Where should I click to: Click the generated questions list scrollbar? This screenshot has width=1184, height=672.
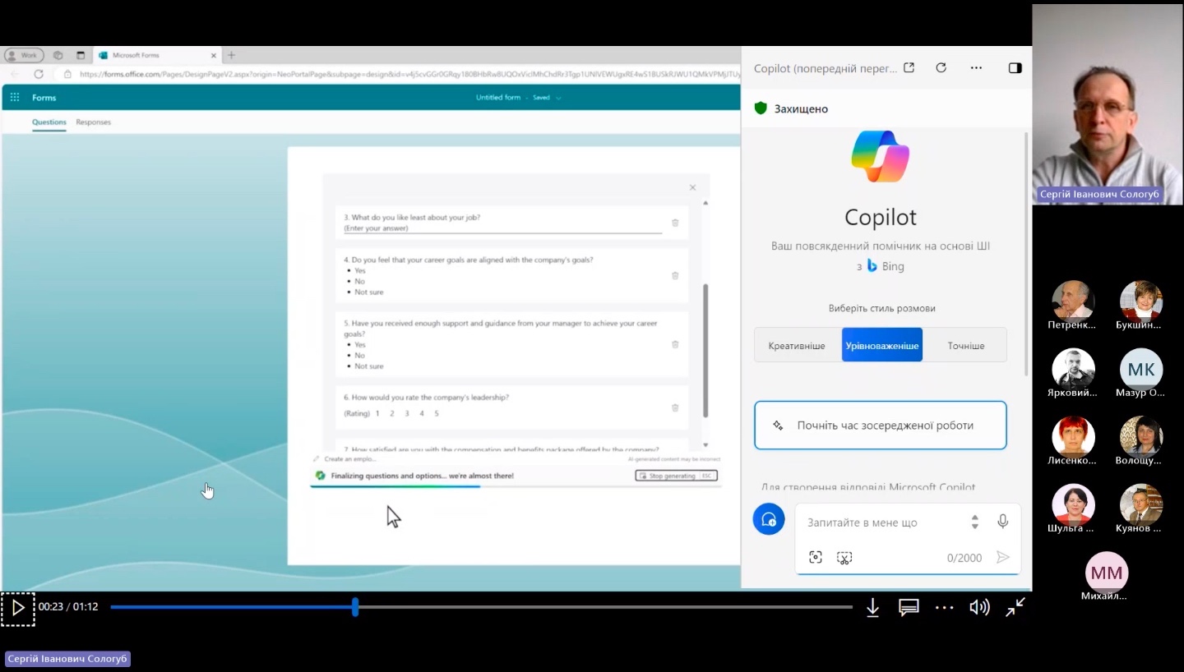click(x=705, y=351)
